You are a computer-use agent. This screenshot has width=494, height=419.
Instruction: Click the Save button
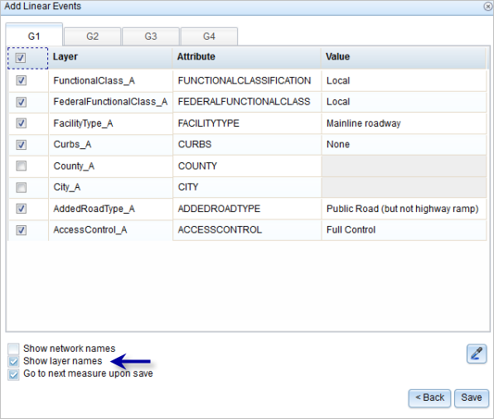(472, 398)
